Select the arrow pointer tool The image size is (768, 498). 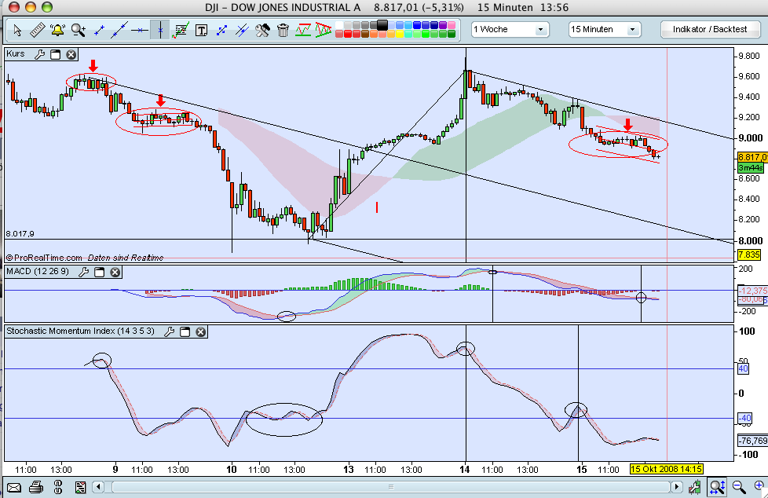pos(17,31)
